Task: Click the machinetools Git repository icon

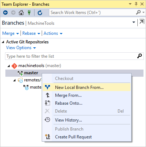Action: 14,66
